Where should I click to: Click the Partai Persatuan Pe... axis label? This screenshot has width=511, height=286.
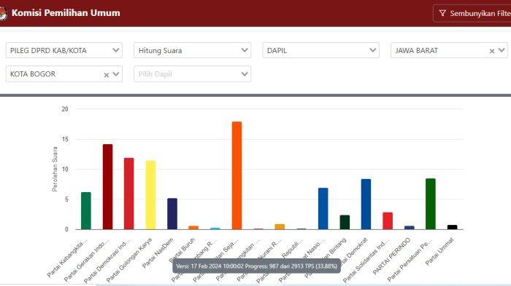pos(410,260)
